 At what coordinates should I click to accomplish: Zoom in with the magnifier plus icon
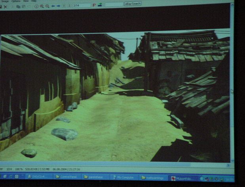(x=42, y=6)
